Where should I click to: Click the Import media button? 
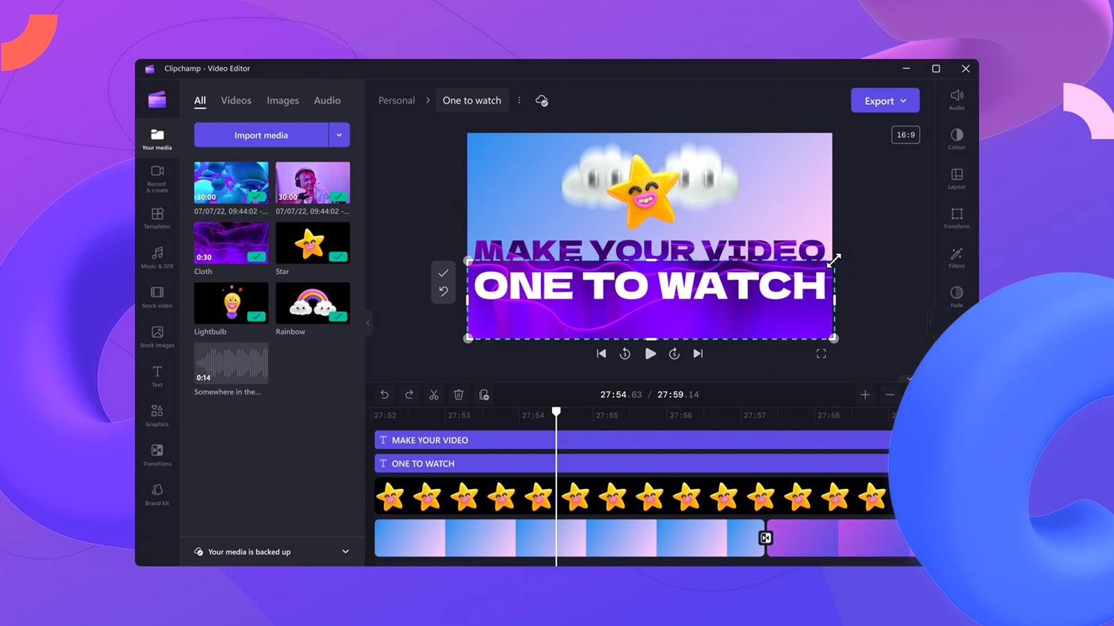[261, 135]
